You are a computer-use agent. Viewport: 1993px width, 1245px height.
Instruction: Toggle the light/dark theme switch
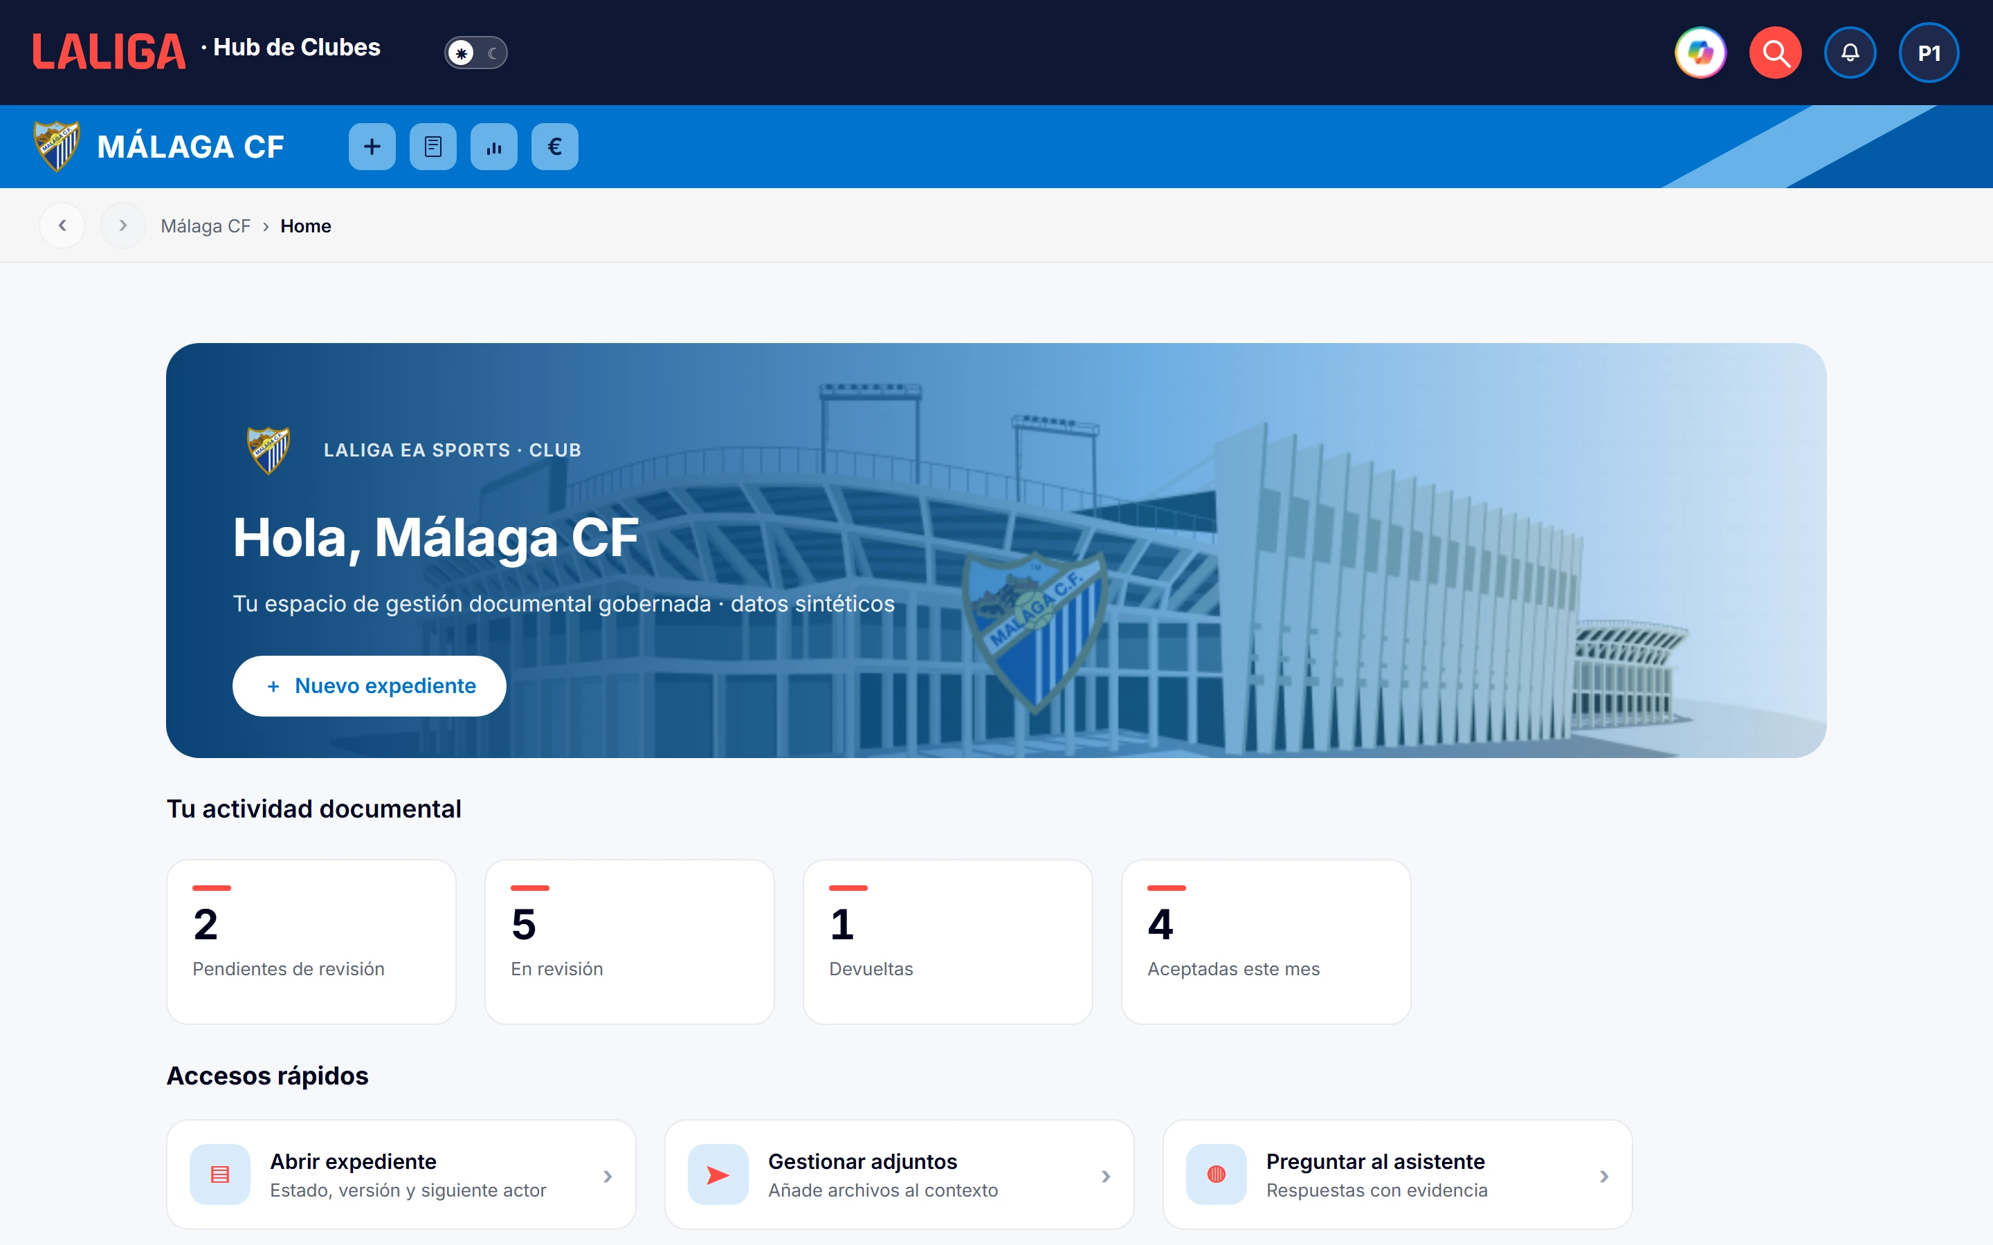pyautogui.click(x=476, y=53)
